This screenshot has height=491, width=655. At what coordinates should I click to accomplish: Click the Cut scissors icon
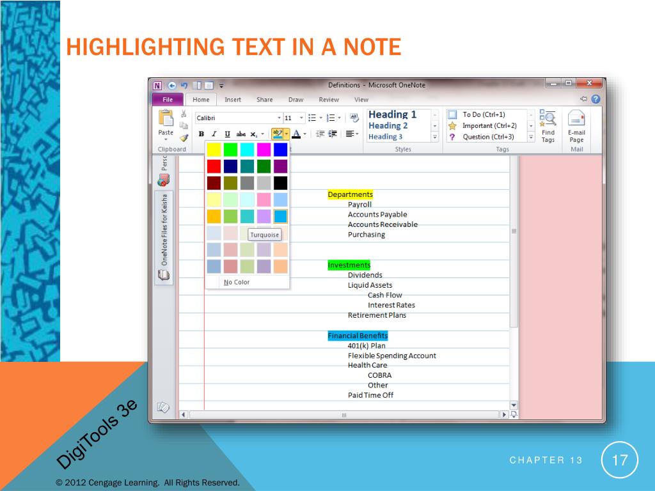pyautogui.click(x=184, y=114)
